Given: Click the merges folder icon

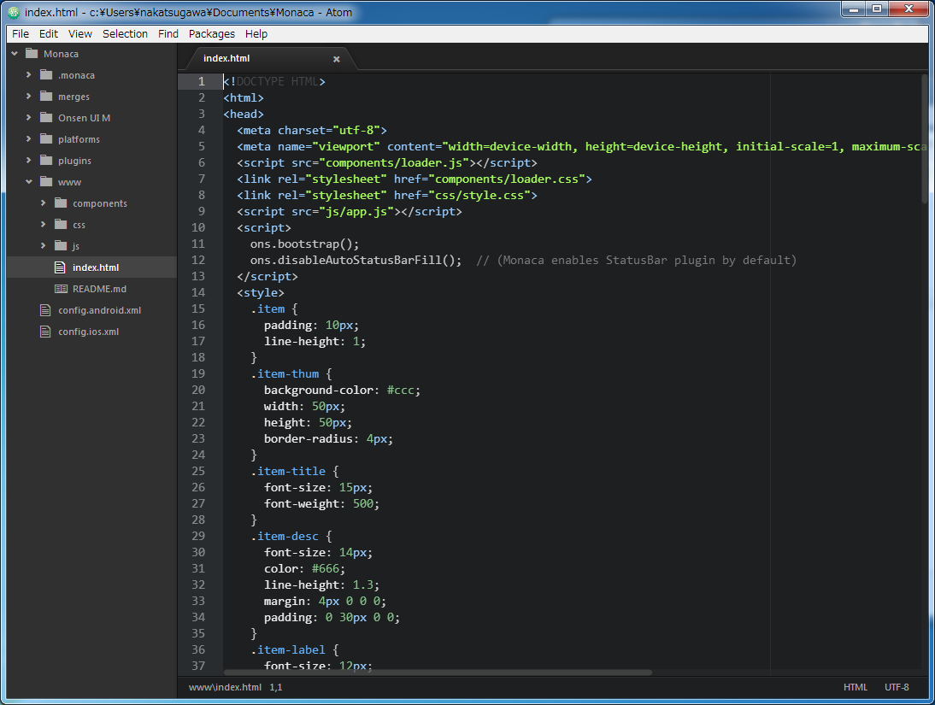Looking at the screenshot, I should pyautogui.click(x=46, y=97).
